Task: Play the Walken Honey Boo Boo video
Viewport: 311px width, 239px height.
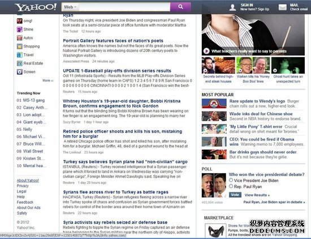Action: (253, 65)
